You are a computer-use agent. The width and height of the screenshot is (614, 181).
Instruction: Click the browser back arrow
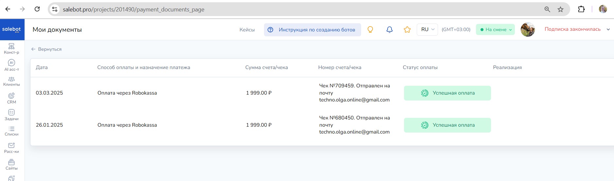tap(8, 9)
